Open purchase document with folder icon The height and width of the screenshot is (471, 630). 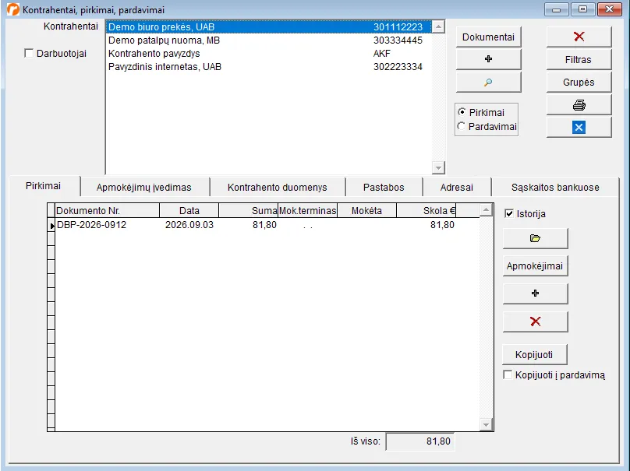coord(535,239)
